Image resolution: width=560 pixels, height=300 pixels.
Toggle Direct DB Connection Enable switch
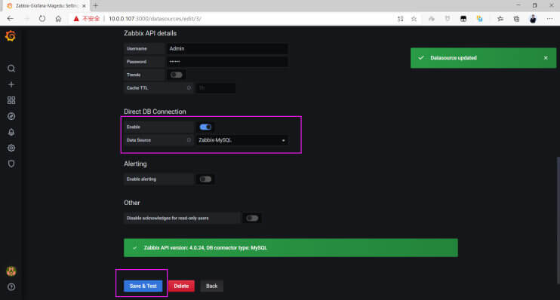[x=205, y=127]
